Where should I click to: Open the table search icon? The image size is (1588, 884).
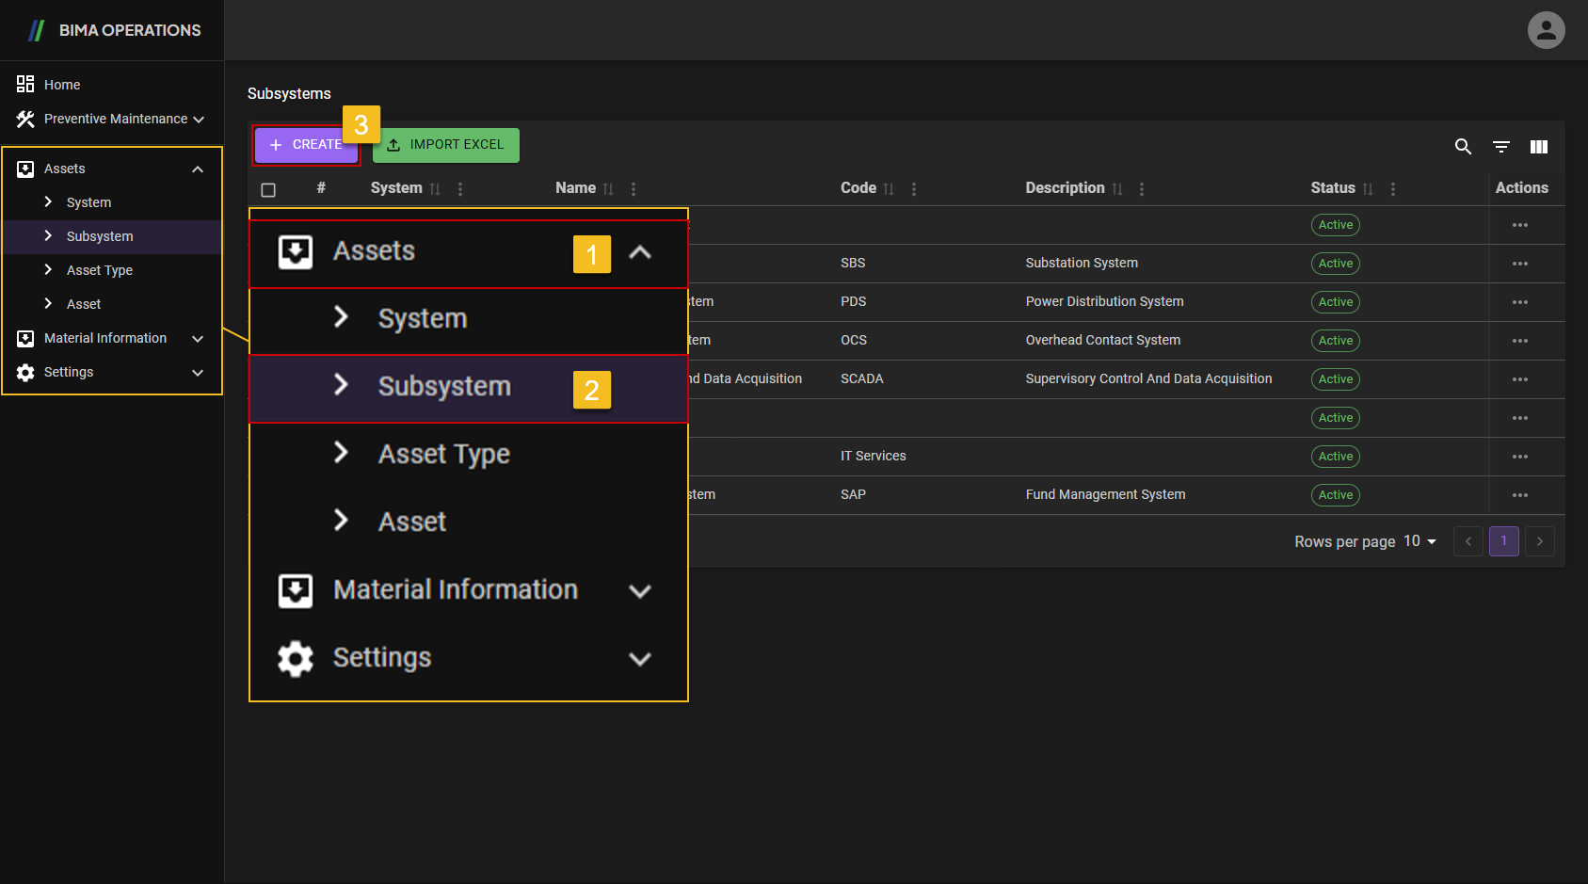click(1463, 147)
